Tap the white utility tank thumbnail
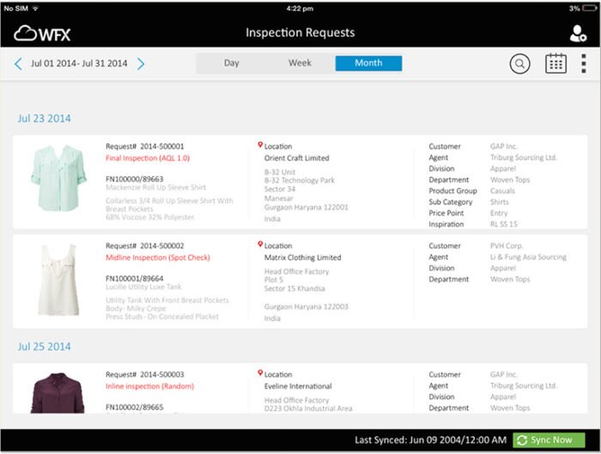601x454 pixels. 58,280
